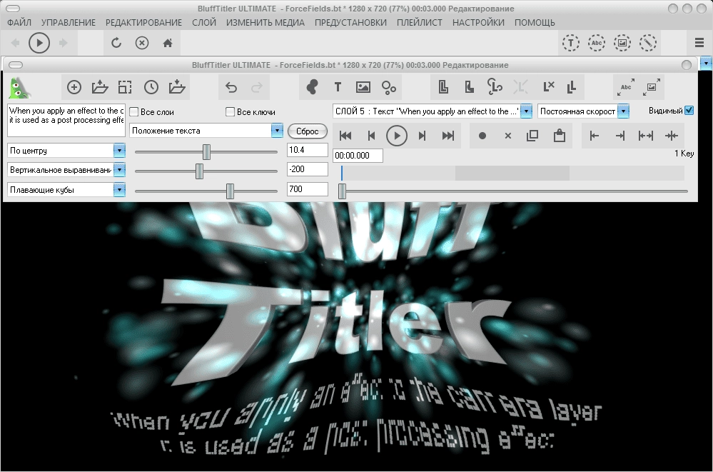Image resolution: width=713 pixels, height=472 pixels.
Task: Click the blob-shaped layer icon
Action: 312,87
